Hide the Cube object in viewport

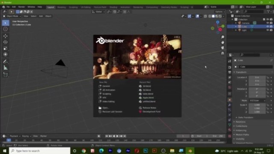[268, 27]
